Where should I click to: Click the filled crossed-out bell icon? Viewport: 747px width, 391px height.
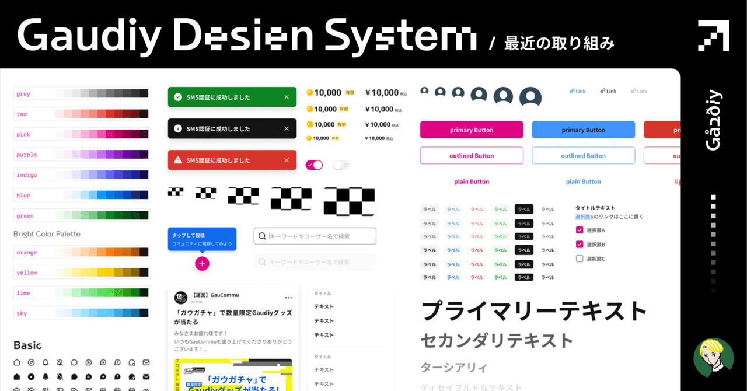tap(60, 376)
